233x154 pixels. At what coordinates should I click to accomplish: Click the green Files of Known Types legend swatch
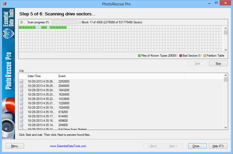tap(139, 56)
